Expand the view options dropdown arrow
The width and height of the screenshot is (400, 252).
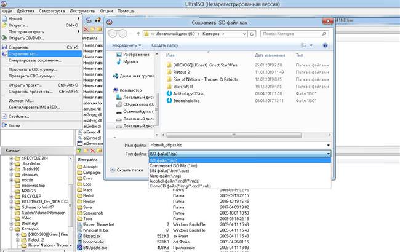coord(311,45)
